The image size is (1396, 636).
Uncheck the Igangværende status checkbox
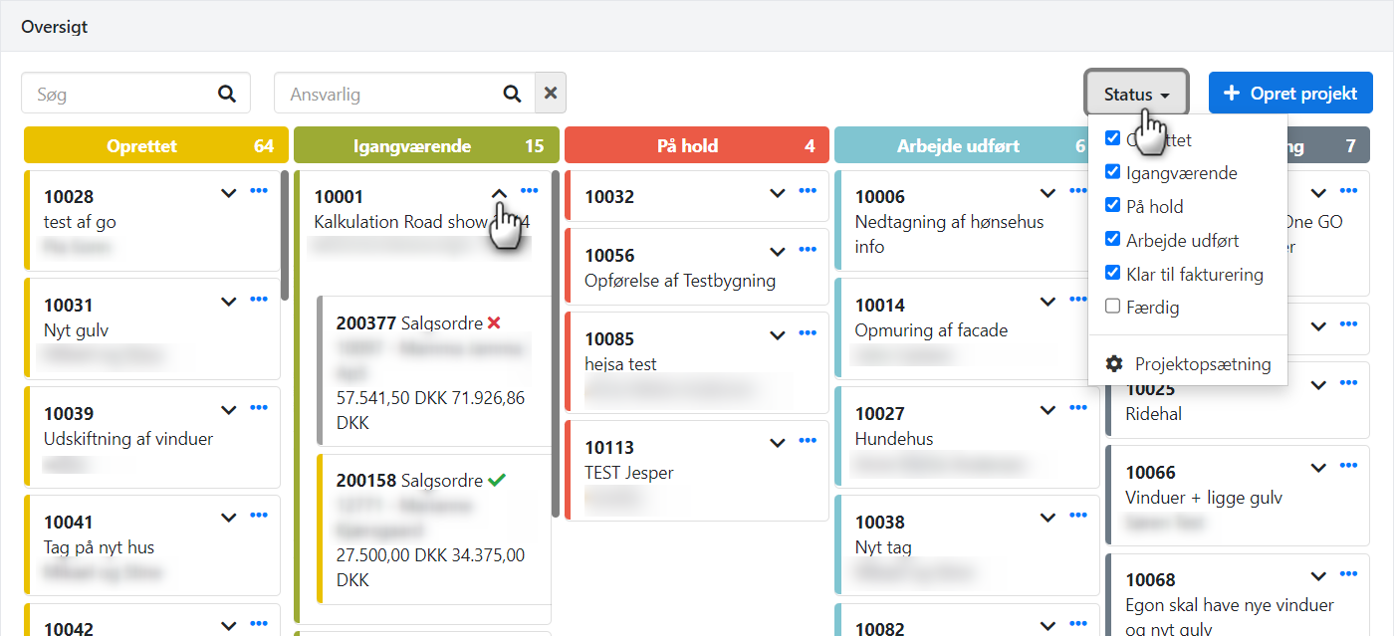point(1113,172)
